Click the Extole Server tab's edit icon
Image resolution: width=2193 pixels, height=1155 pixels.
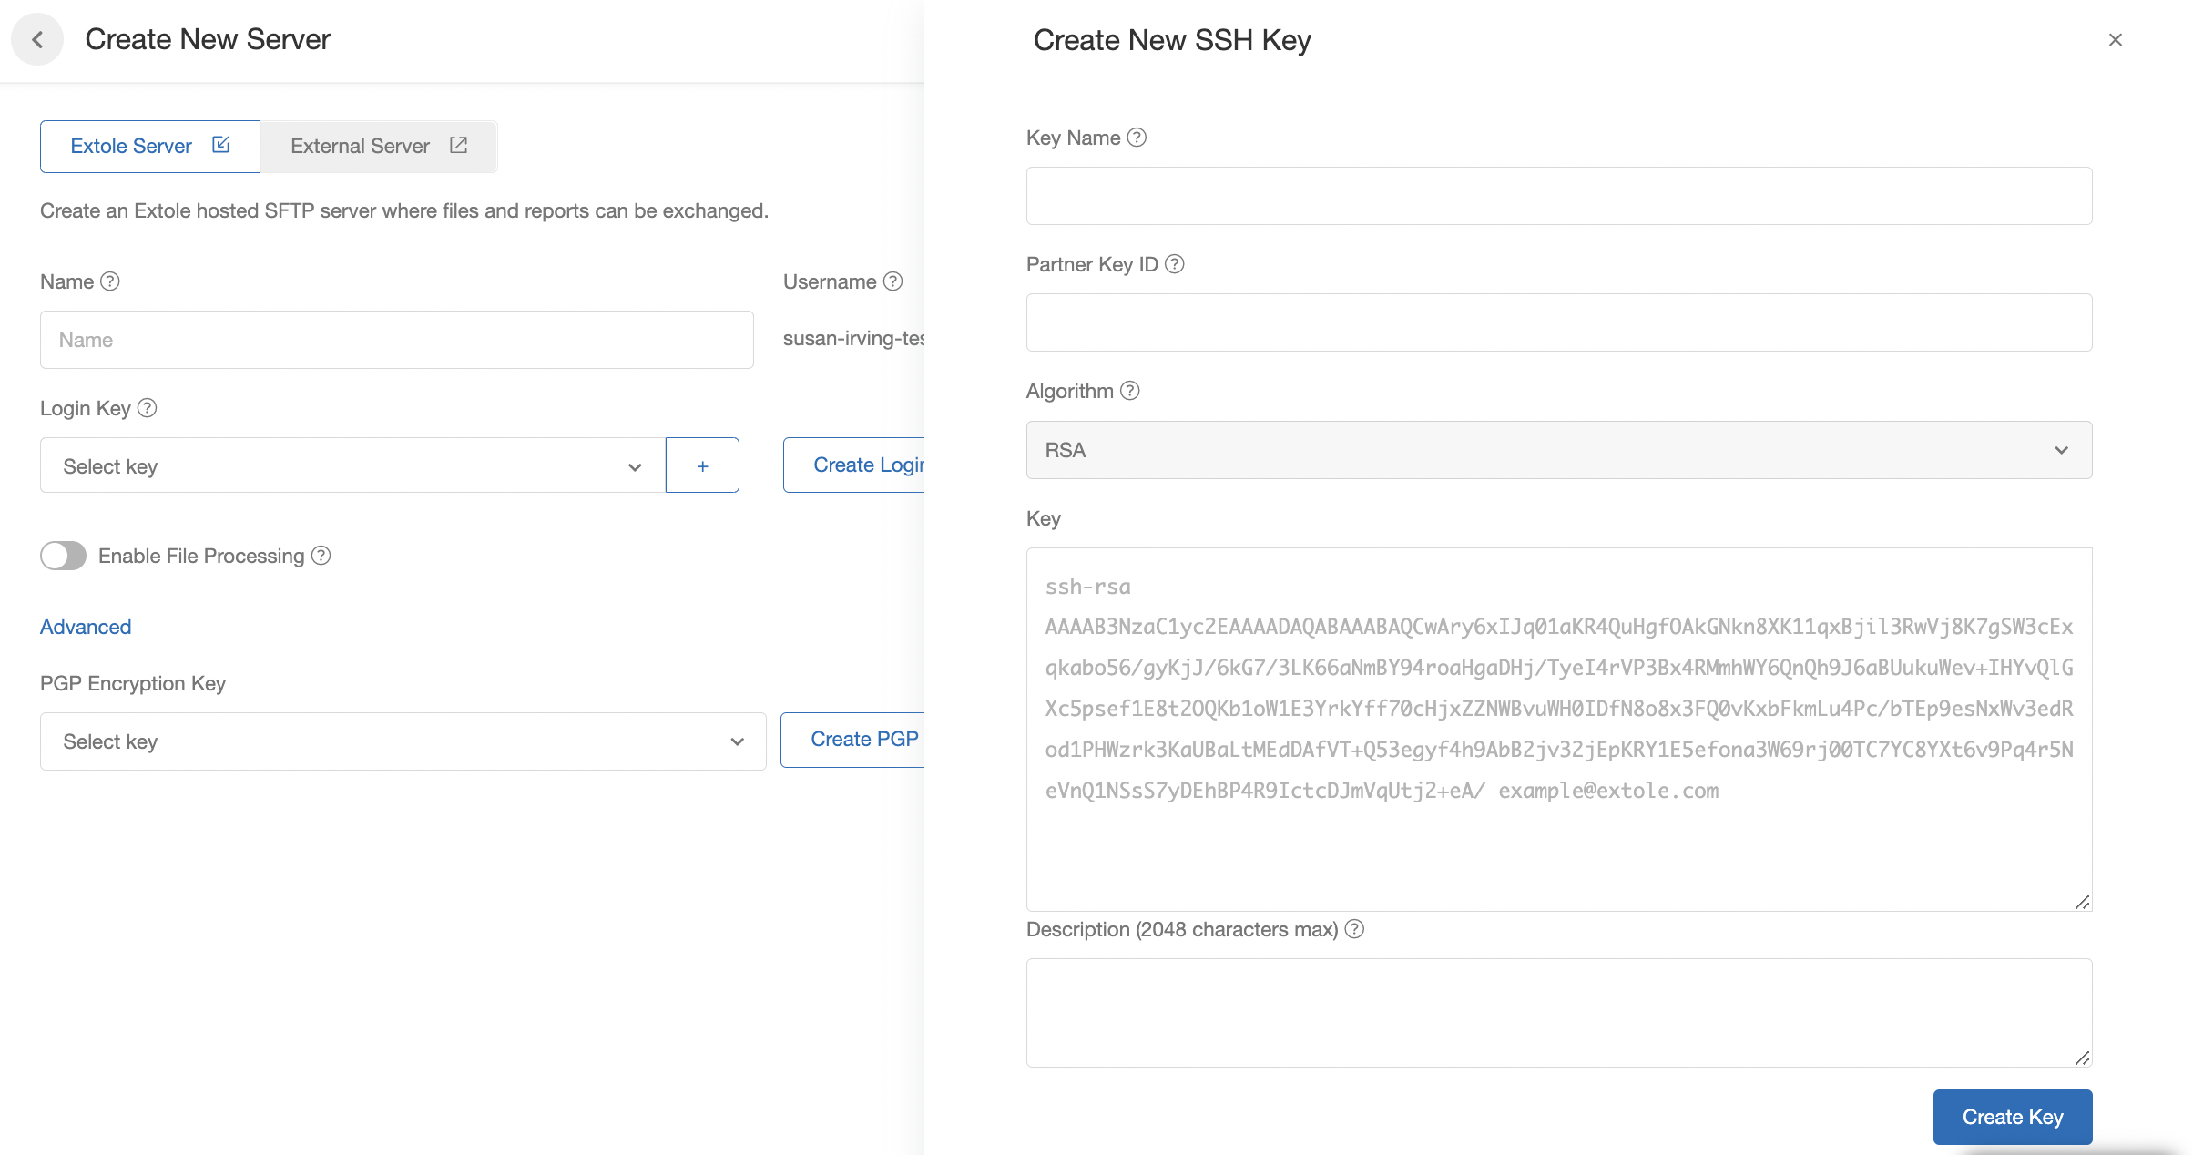pos(220,145)
